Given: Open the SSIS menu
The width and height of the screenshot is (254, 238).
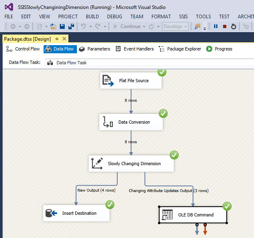Looking at the screenshot, I should coord(183,17).
